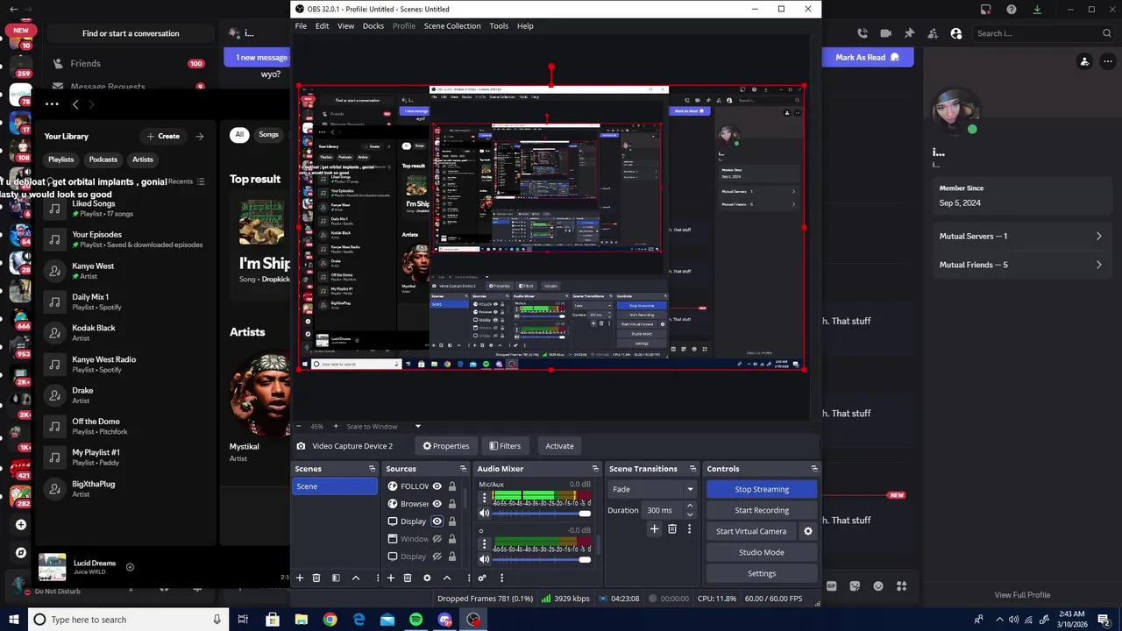Image resolution: width=1122 pixels, height=631 pixels.
Task: Float the Audio Mixer dock icon
Action: click(x=595, y=469)
